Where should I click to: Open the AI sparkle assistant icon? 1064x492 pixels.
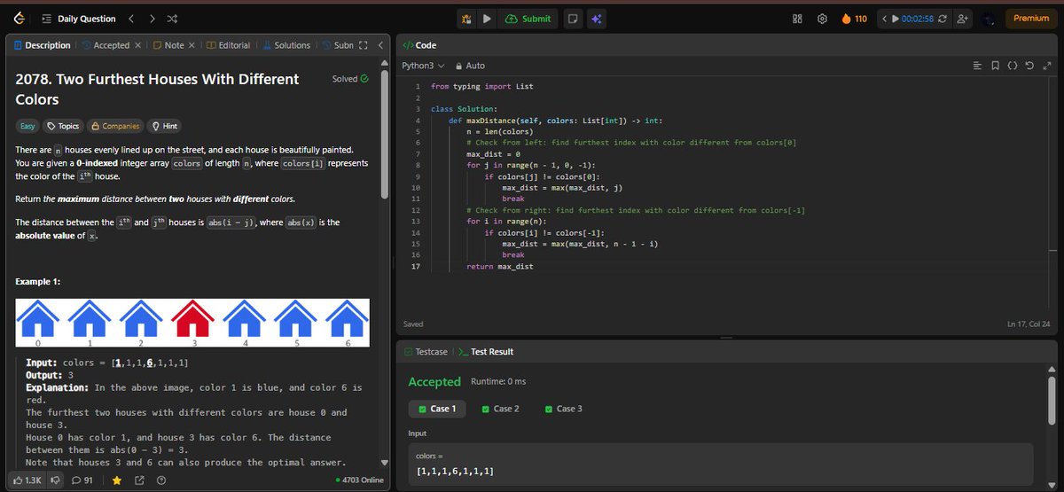tap(597, 19)
